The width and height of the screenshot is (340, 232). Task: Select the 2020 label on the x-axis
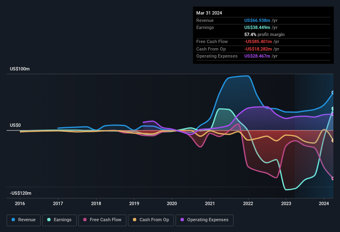[172, 203]
